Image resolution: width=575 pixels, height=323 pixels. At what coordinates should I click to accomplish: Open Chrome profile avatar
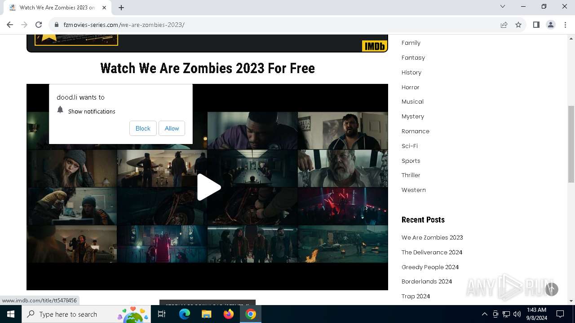click(x=551, y=25)
